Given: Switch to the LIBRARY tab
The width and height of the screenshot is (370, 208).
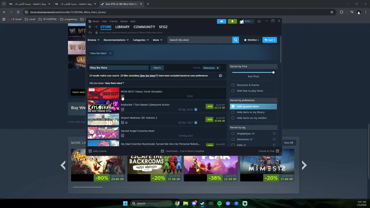Looking at the screenshot, I should (x=123, y=27).
